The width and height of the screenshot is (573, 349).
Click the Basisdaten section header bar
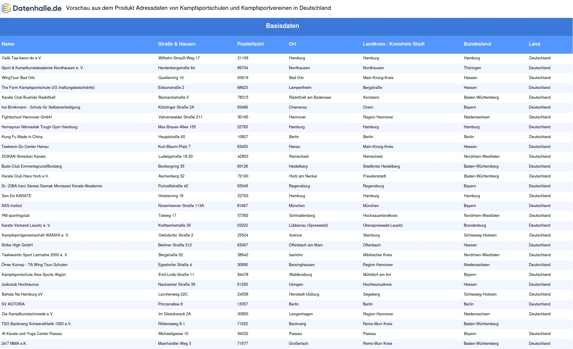[x=282, y=26]
